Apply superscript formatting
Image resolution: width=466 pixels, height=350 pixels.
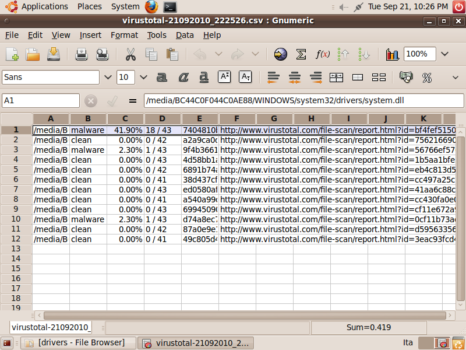[x=224, y=77]
